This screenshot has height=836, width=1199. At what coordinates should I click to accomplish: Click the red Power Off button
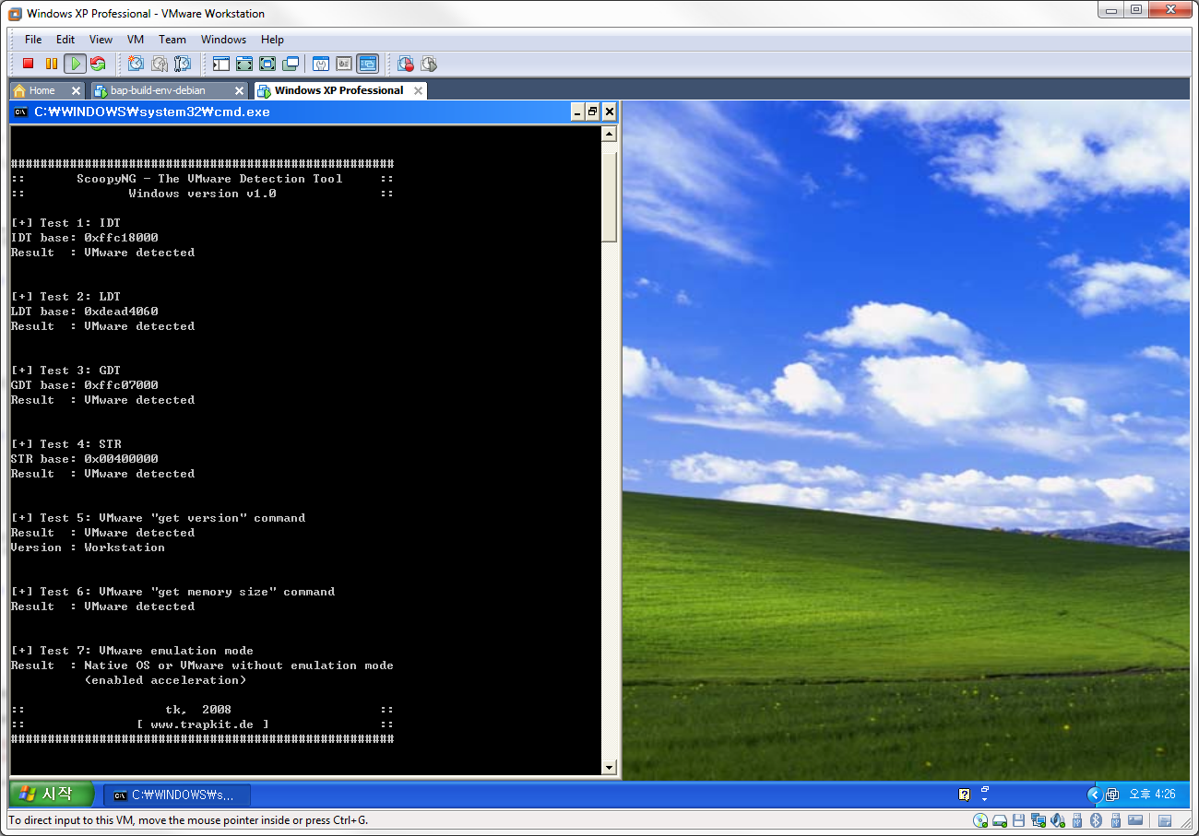coord(28,64)
